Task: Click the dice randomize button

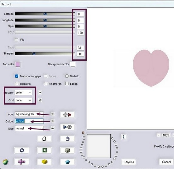Action: [x=67, y=150]
